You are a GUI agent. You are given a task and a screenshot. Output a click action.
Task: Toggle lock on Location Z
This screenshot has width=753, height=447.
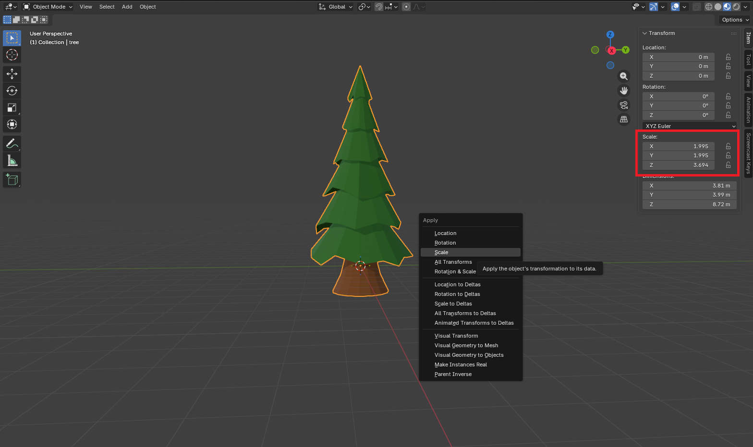coord(728,76)
